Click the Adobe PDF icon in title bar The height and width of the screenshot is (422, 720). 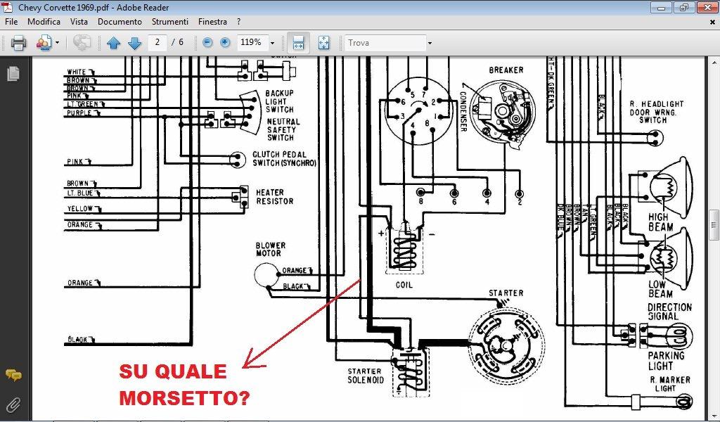coord(7,7)
